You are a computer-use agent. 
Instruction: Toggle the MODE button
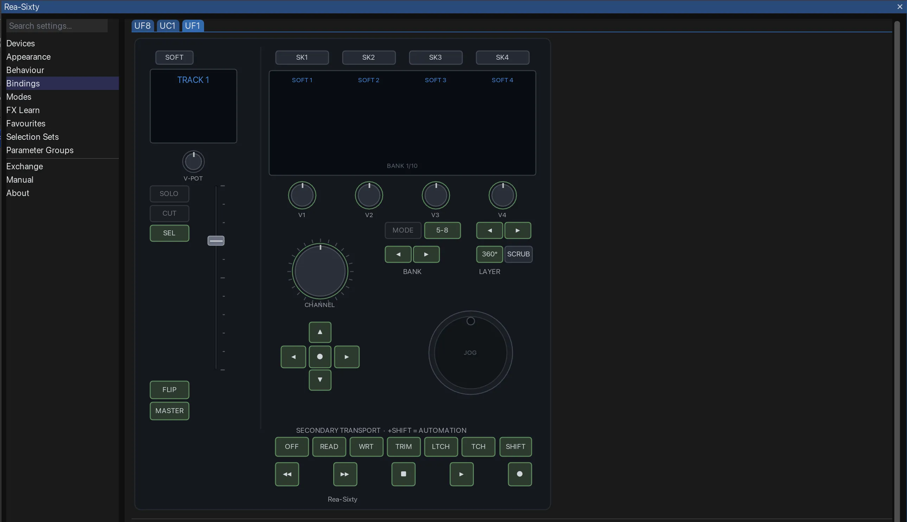coord(403,230)
